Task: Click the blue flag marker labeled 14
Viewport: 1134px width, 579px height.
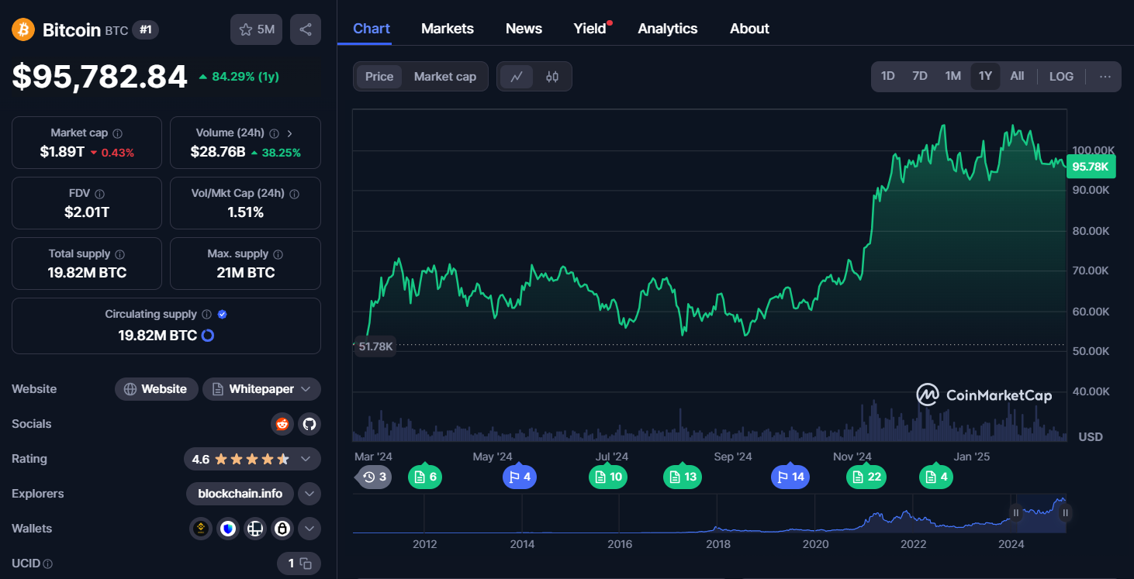Action: coord(790,477)
